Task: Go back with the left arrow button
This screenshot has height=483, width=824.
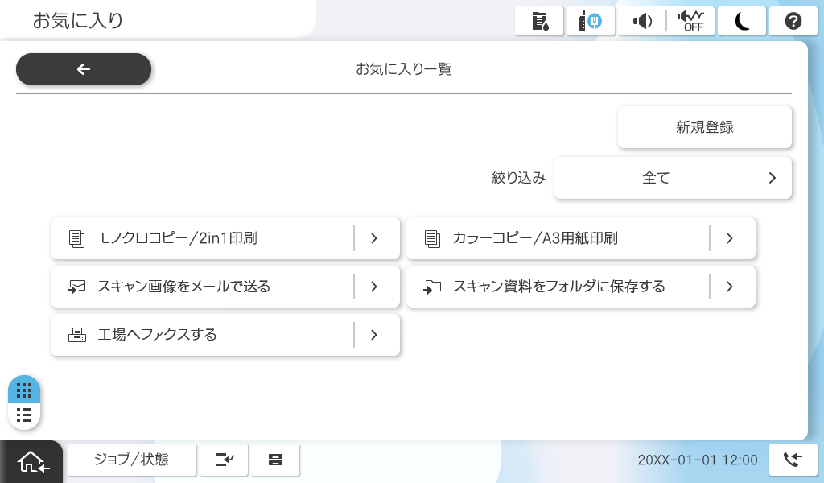Action: pos(84,69)
